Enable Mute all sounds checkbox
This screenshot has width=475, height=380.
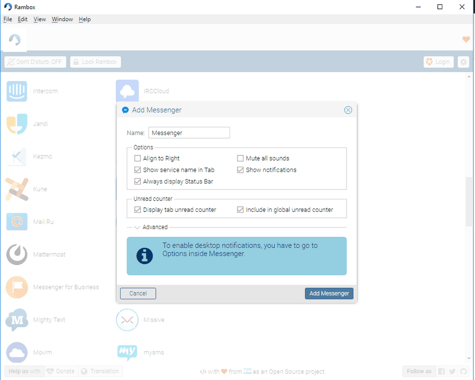tap(240, 158)
